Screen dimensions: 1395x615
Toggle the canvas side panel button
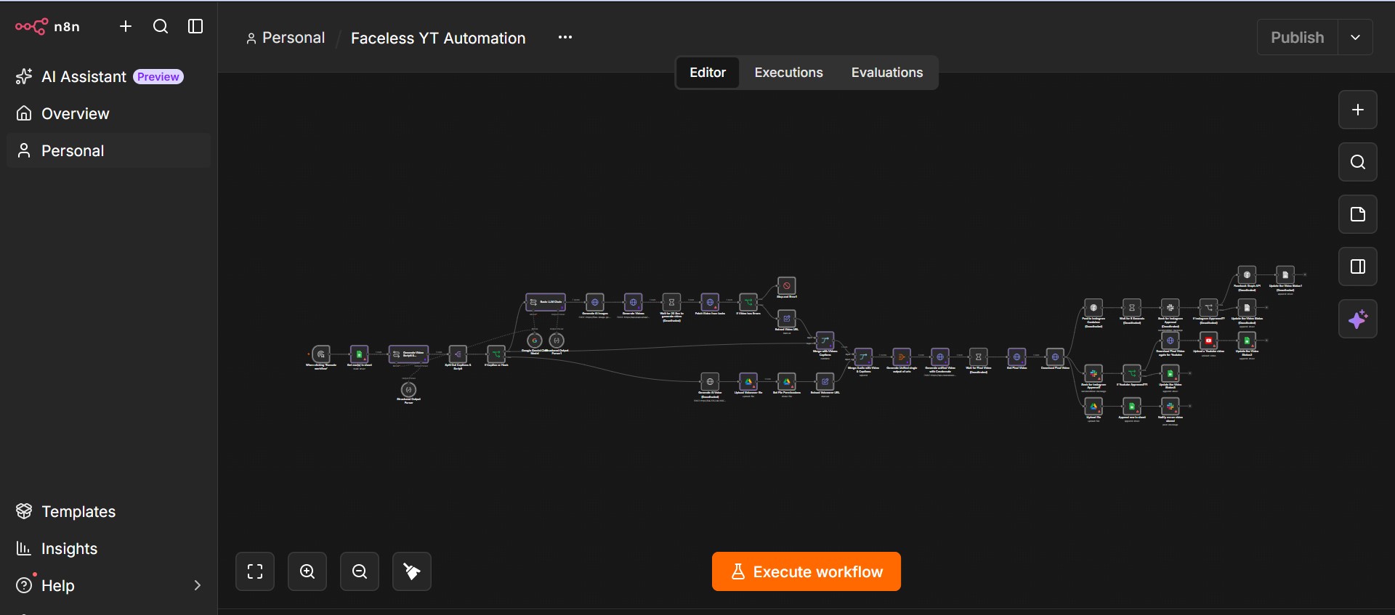1358,266
